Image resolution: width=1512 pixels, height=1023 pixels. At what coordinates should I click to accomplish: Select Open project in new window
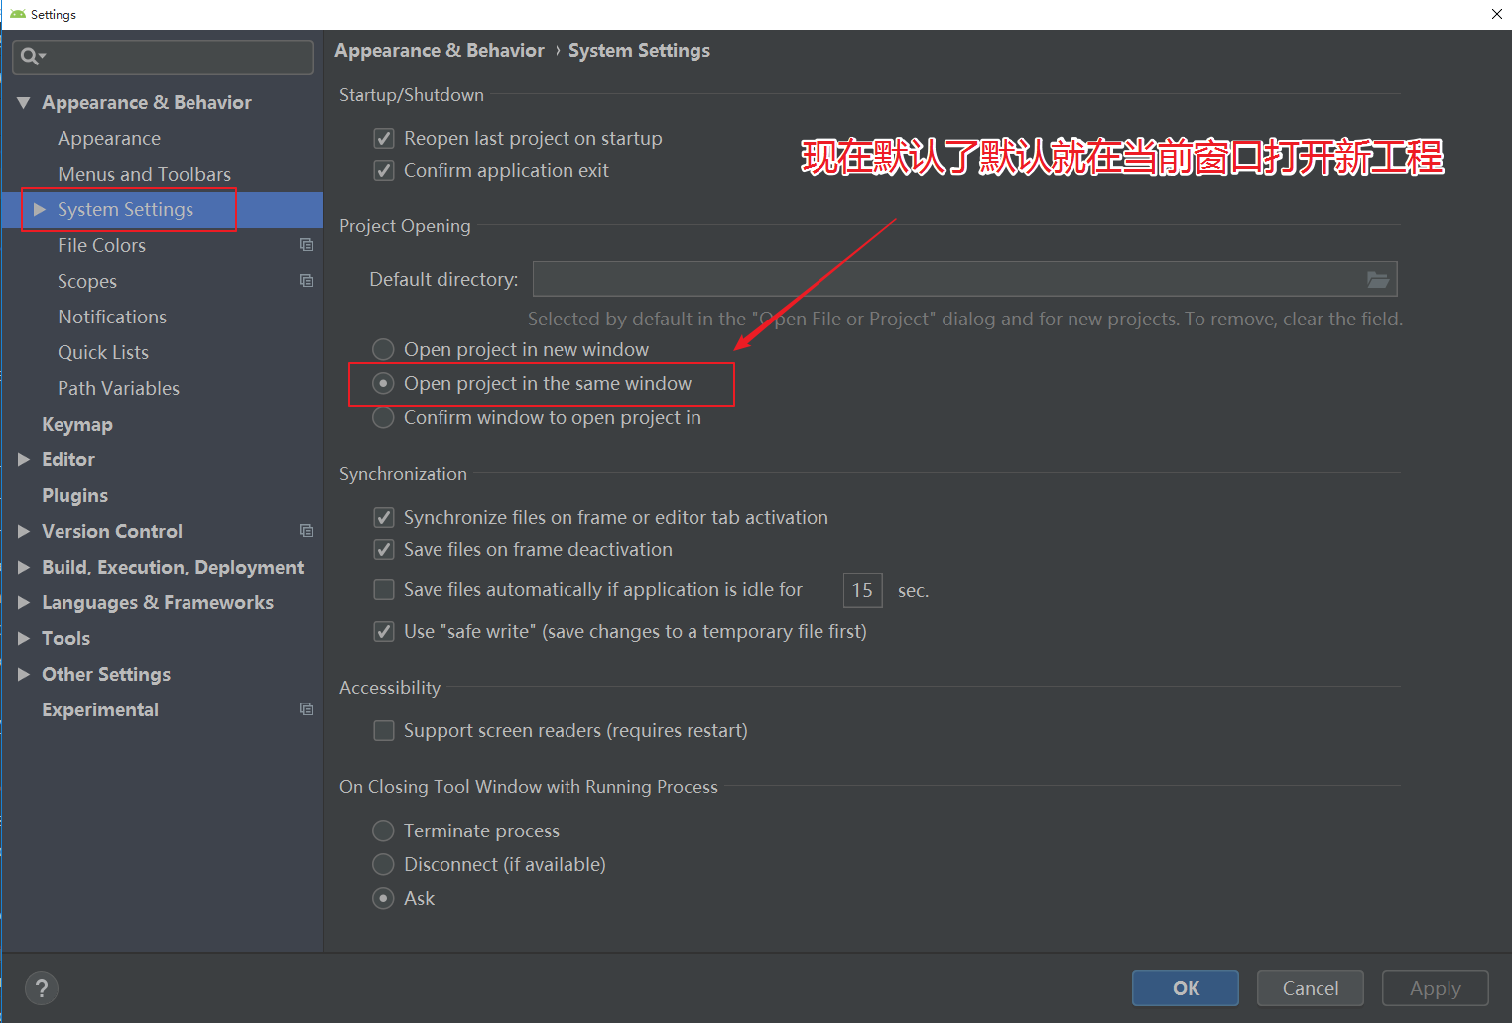(x=383, y=349)
